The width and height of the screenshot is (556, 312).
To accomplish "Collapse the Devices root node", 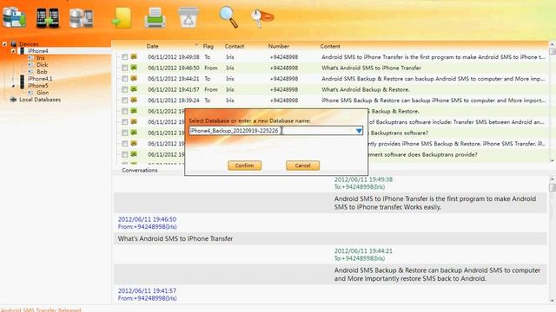I will point(4,44).
